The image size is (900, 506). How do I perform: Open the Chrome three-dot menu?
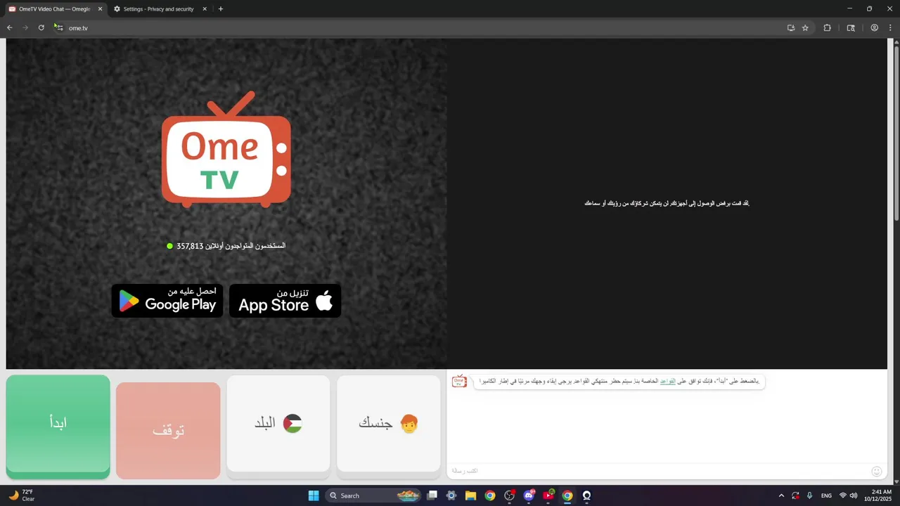click(x=889, y=28)
